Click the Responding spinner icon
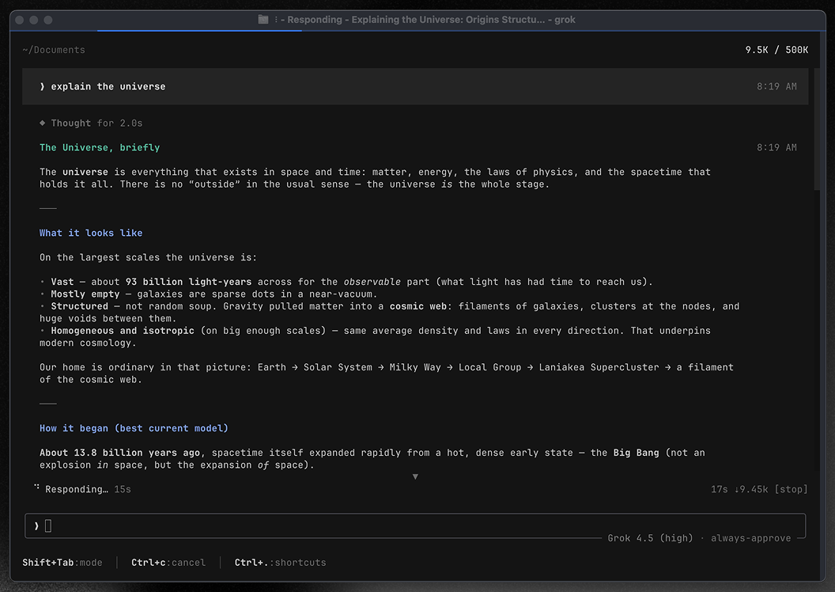The height and width of the screenshot is (592, 835). coord(36,487)
